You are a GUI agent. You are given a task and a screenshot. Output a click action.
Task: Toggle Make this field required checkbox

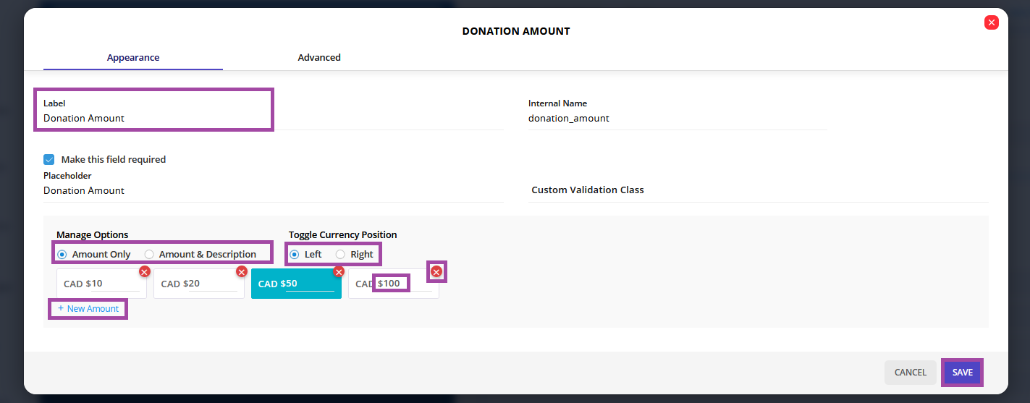click(x=49, y=159)
